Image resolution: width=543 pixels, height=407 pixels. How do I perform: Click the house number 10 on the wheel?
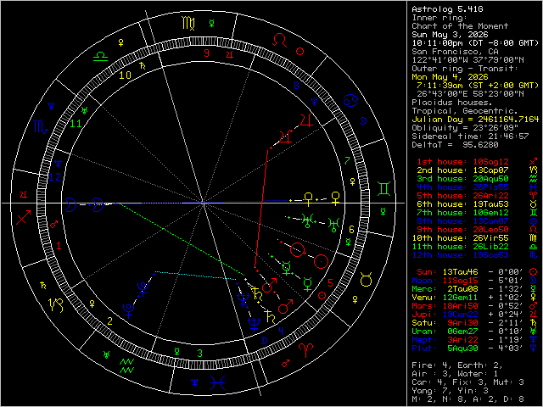(125, 75)
